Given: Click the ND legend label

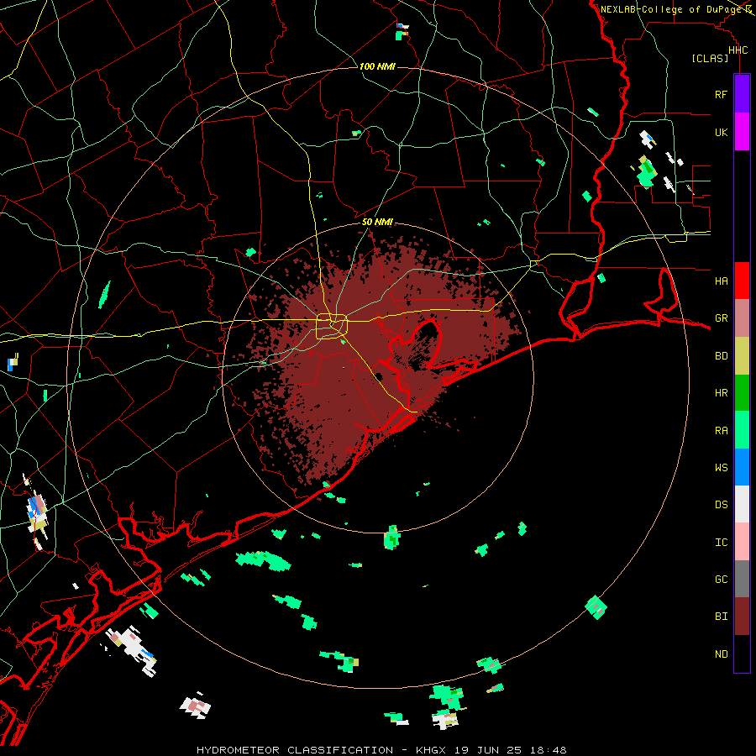Looking at the screenshot, I should pyautogui.click(x=721, y=654).
